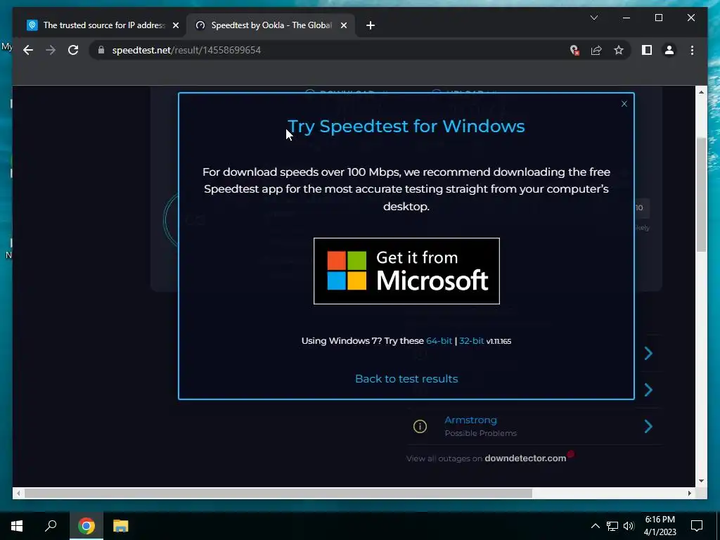720x540 pixels.
Task: Open the 64-bit download link
Action: tap(439, 341)
